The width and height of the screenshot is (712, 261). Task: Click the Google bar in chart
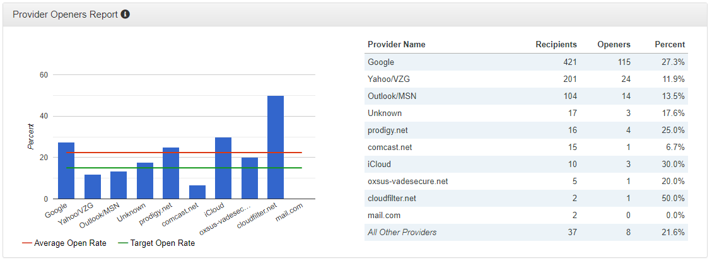(66, 170)
